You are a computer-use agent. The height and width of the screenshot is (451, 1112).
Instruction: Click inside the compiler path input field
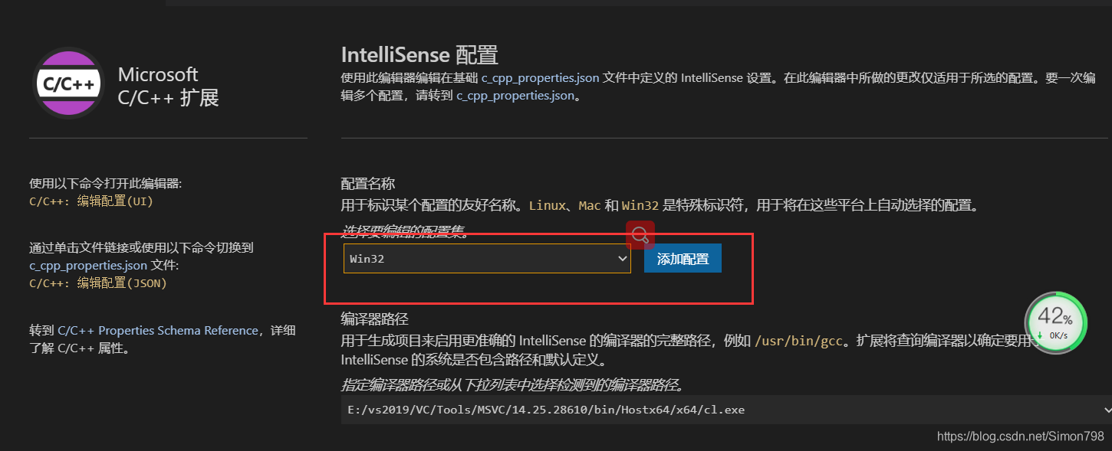pos(537,410)
